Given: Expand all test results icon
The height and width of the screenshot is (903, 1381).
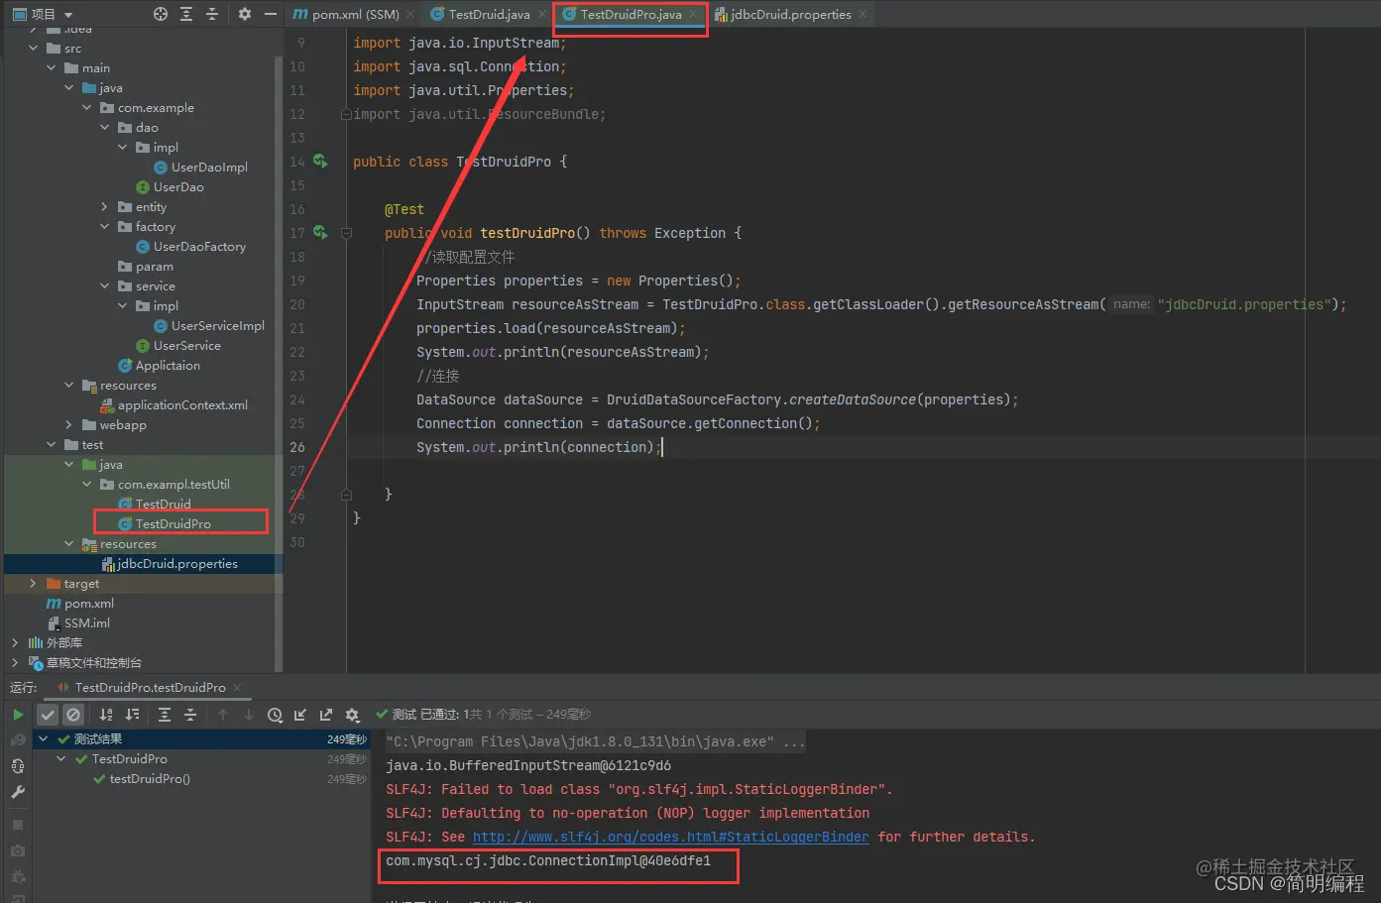Looking at the screenshot, I should pyautogui.click(x=165, y=715).
